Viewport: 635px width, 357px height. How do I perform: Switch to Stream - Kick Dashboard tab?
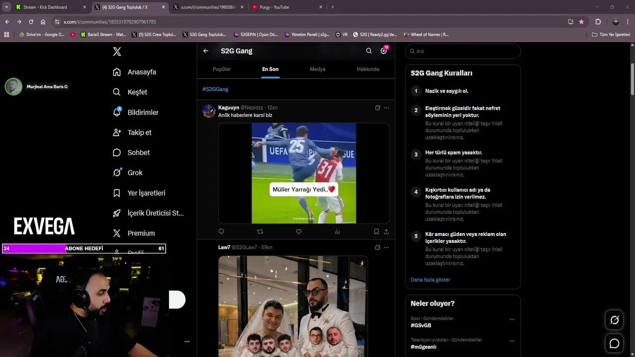[50, 7]
